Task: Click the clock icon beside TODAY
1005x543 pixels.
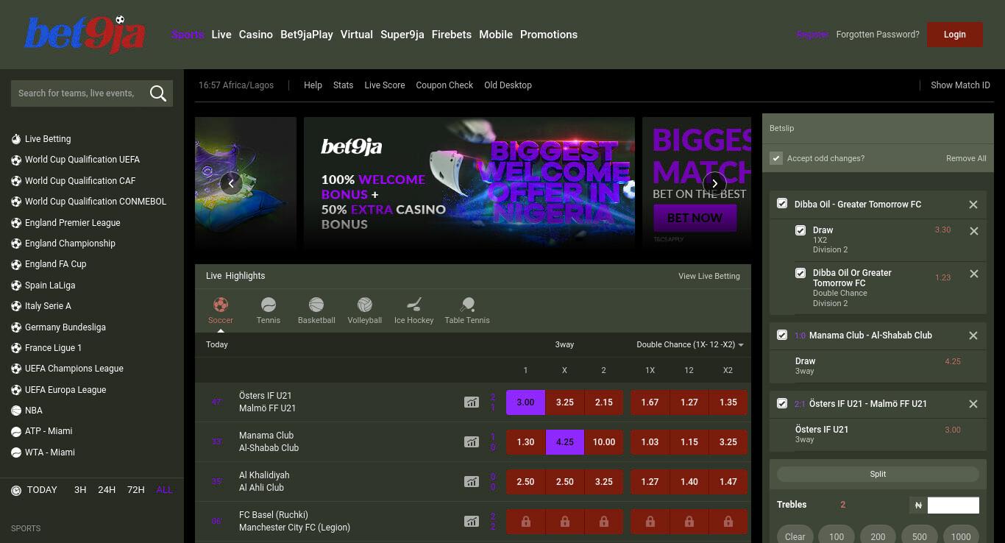Action: tap(16, 491)
